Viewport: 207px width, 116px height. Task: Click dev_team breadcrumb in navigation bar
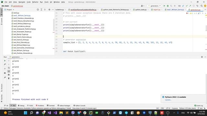[5, 6]
